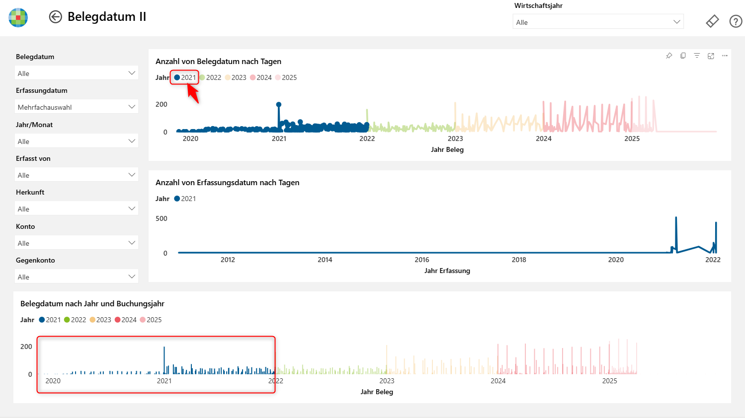The width and height of the screenshot is (745, 418).
Task: Open the Erfasst von dropdown
Action: [77, 175]
